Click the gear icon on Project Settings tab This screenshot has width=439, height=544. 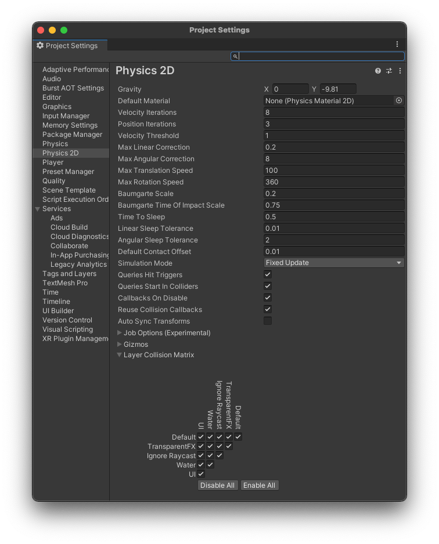point(40,45)
